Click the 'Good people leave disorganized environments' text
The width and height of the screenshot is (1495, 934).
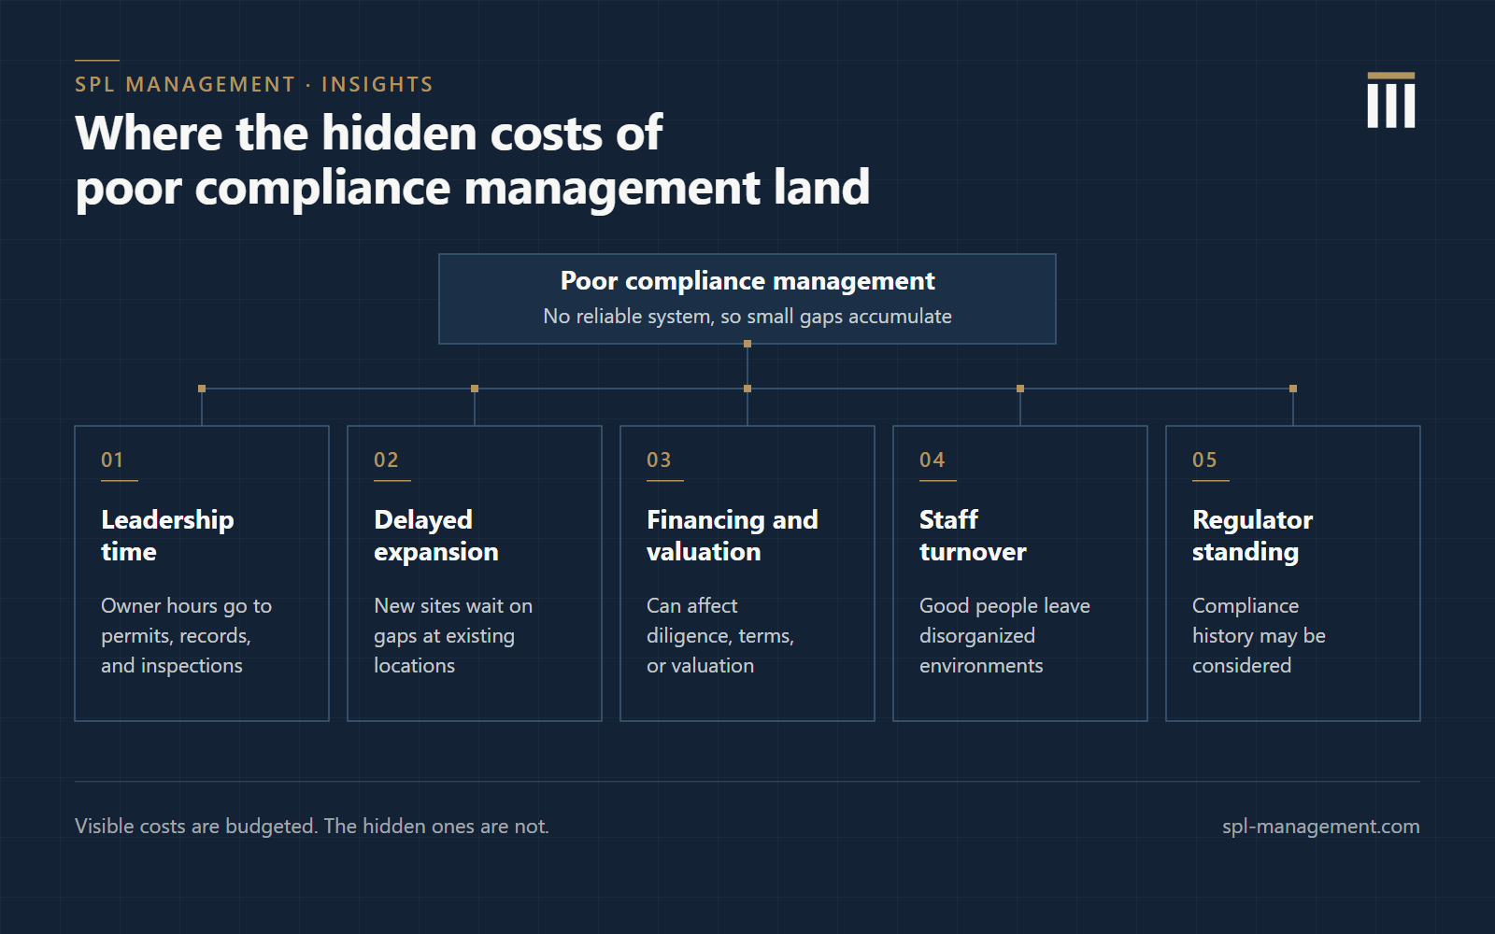tap(1004, 636)
